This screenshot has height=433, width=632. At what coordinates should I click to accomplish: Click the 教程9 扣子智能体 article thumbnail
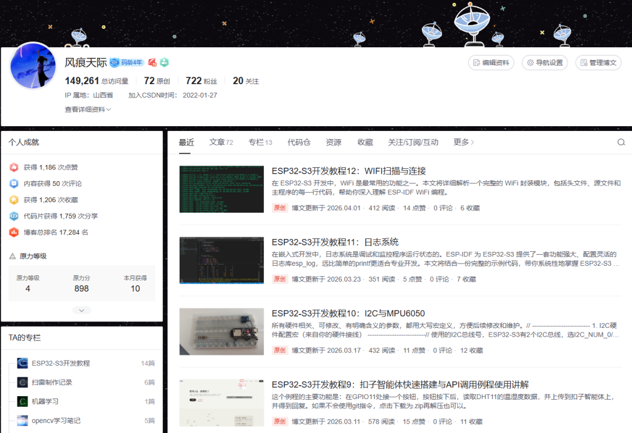pos(222,403)
